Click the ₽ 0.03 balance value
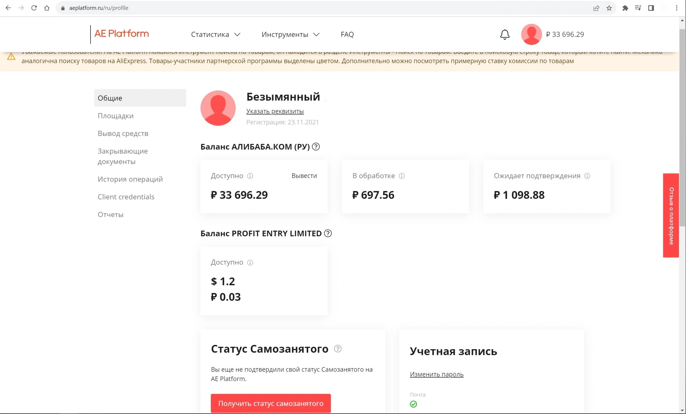The image size is (686, 414). 226,297
